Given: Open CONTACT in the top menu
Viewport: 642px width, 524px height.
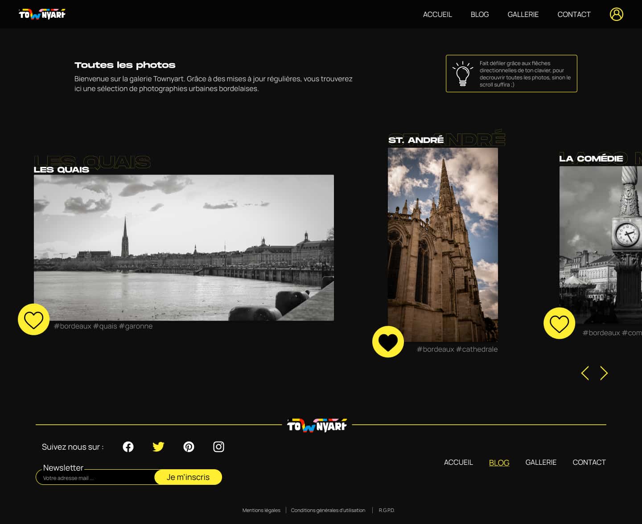Looking at the screenshot, I should click(574, 14).
